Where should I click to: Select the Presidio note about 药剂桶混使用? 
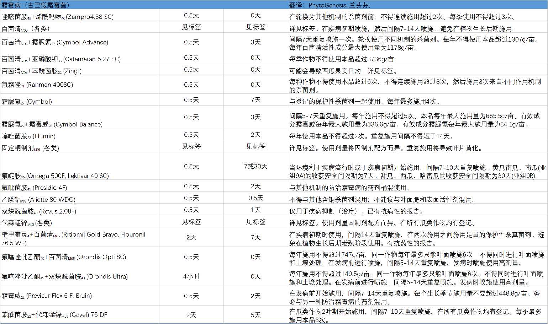point(350,188)
